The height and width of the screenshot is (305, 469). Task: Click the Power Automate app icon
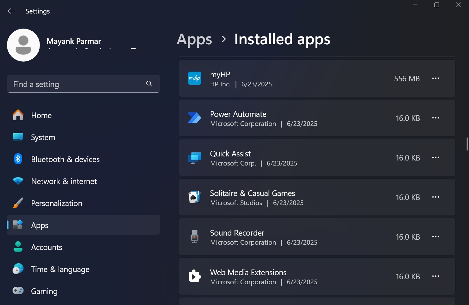click(x=194, y=118)
